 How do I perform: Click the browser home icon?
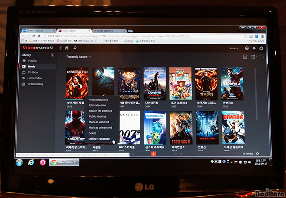(x=39, y=36)
